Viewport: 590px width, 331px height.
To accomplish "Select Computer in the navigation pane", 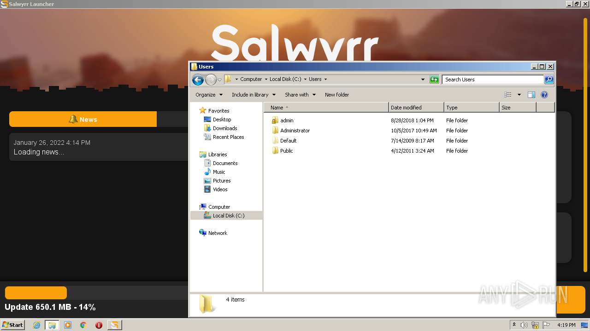I will point(219,207).
